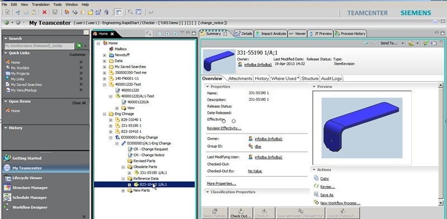Toggle the navigation pane layout toolbar button
Screen dimensions: 447x219
pos(118,12)
